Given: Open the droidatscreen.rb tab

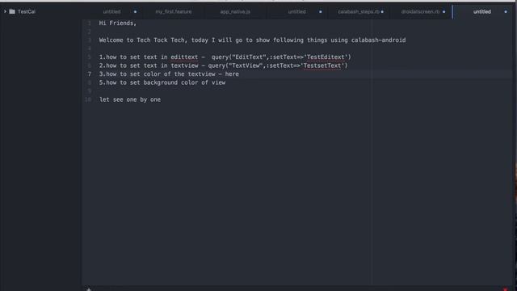Looking at the screenshot, I should (420, 11).
